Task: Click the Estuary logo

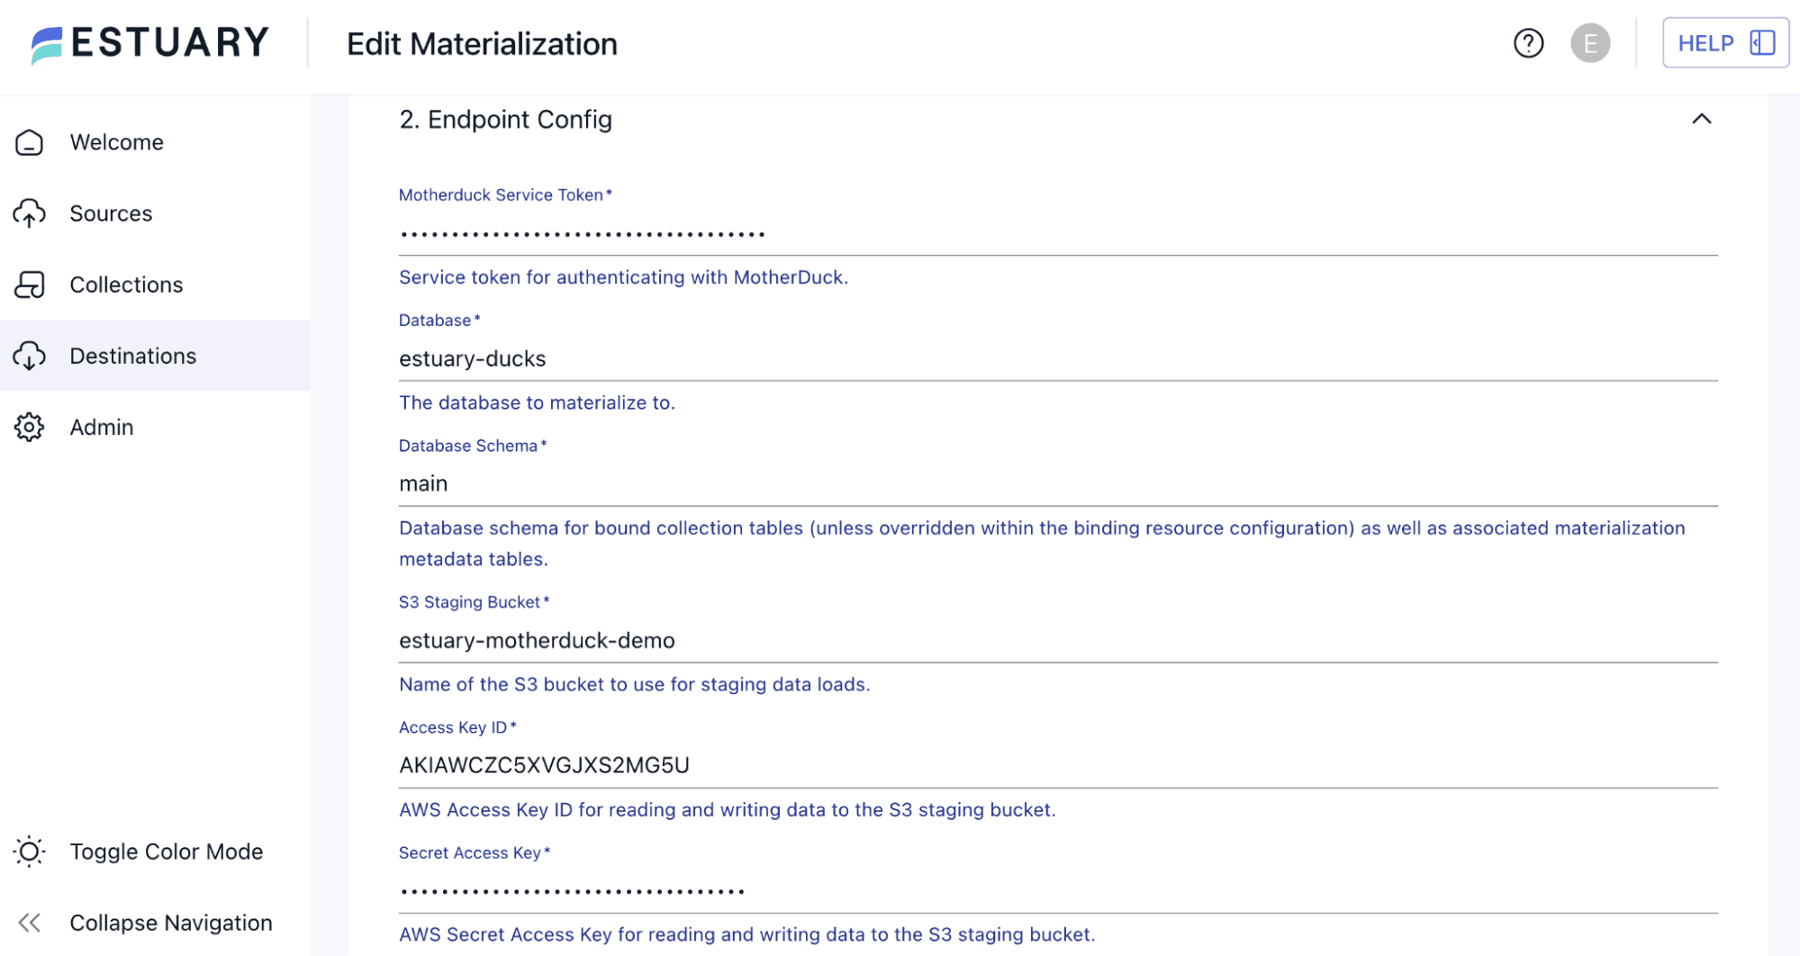Action: point(149,43)
